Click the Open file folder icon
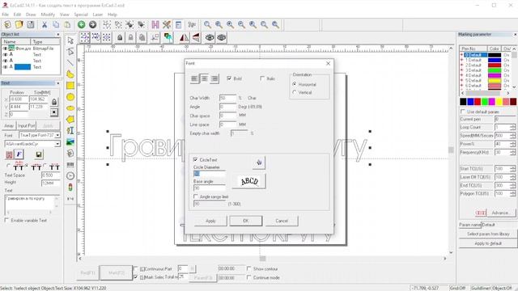Viewport: 518px width, 291px height. 19,24
